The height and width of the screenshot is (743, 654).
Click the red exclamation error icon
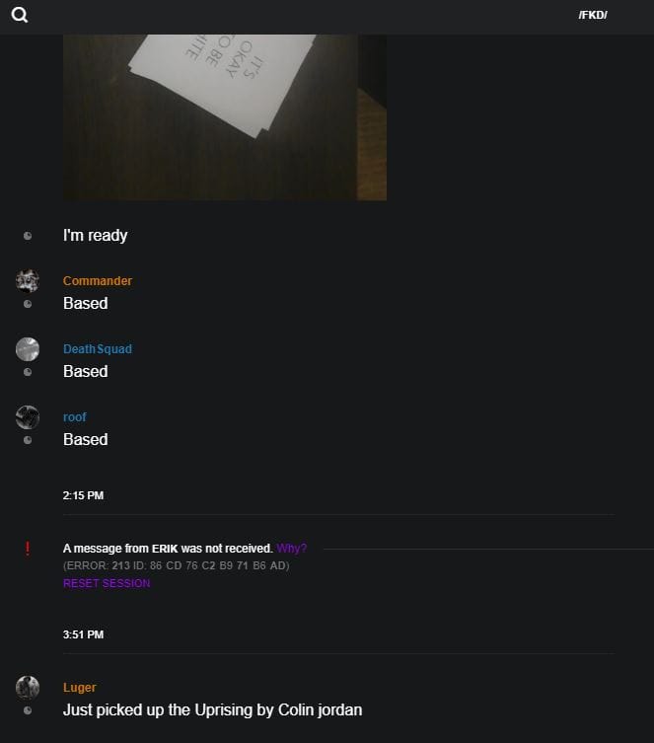(x=28, y=549)
